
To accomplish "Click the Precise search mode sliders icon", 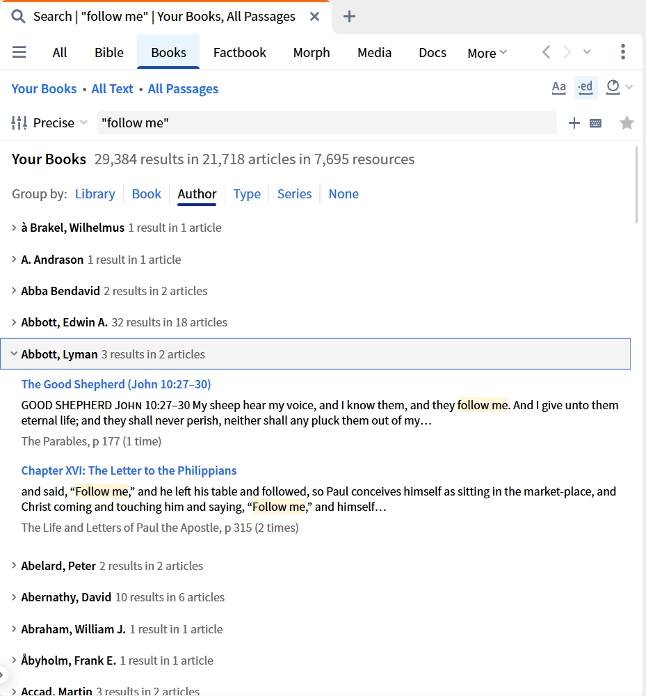I will pos(19,123).
